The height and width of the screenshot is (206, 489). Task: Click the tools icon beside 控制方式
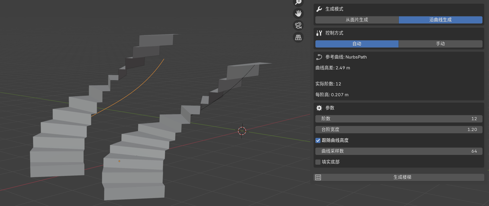(x=319, y=33)
